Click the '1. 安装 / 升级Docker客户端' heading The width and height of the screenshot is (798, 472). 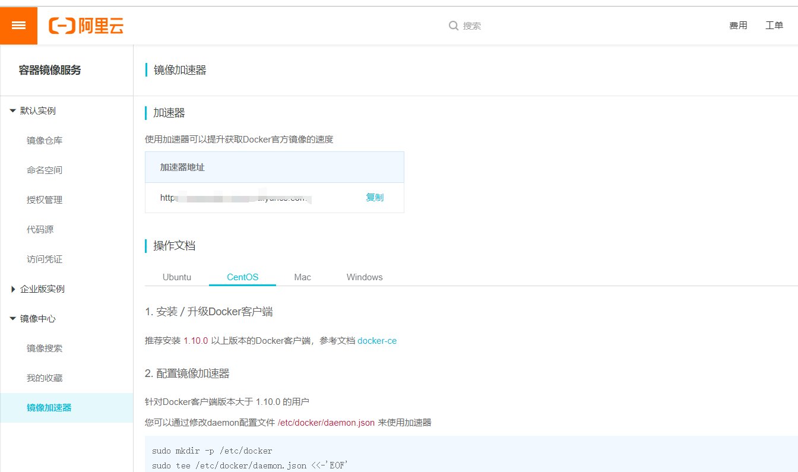[209, 312]
